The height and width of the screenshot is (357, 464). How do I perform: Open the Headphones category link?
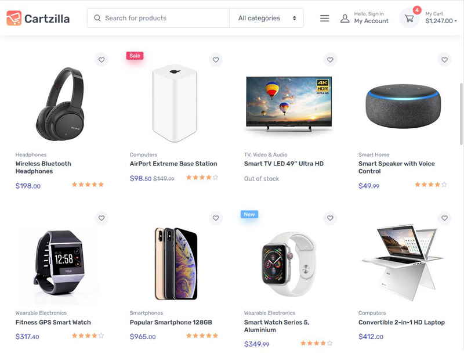pyautogui.click(x=31, y=155)
